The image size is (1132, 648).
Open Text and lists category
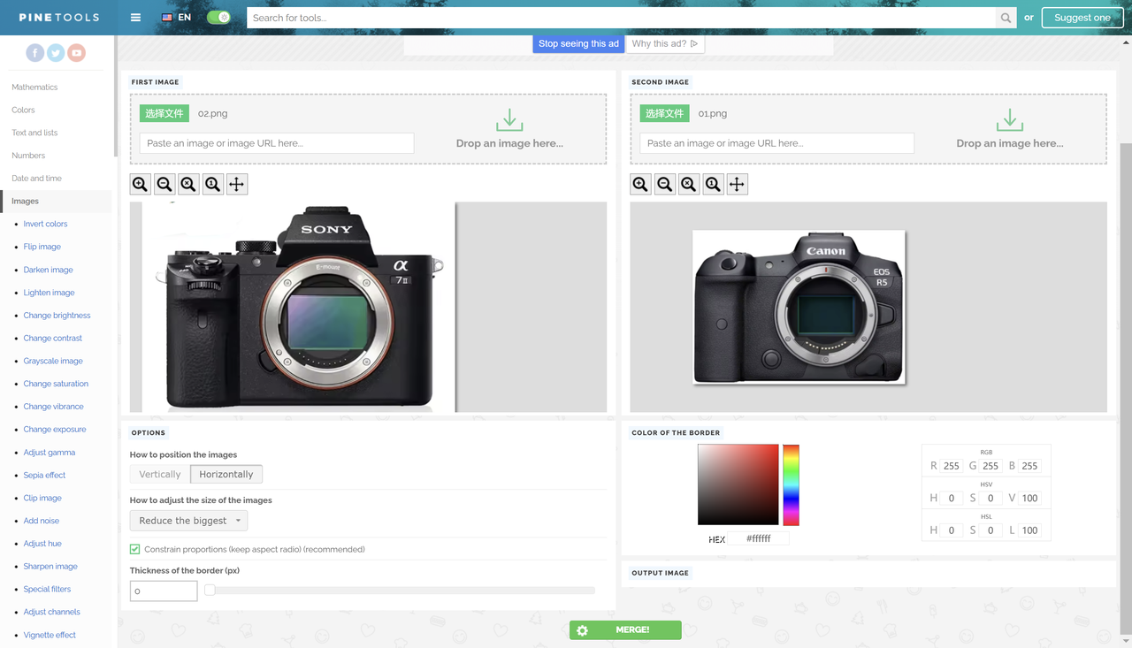click(34, 133)
